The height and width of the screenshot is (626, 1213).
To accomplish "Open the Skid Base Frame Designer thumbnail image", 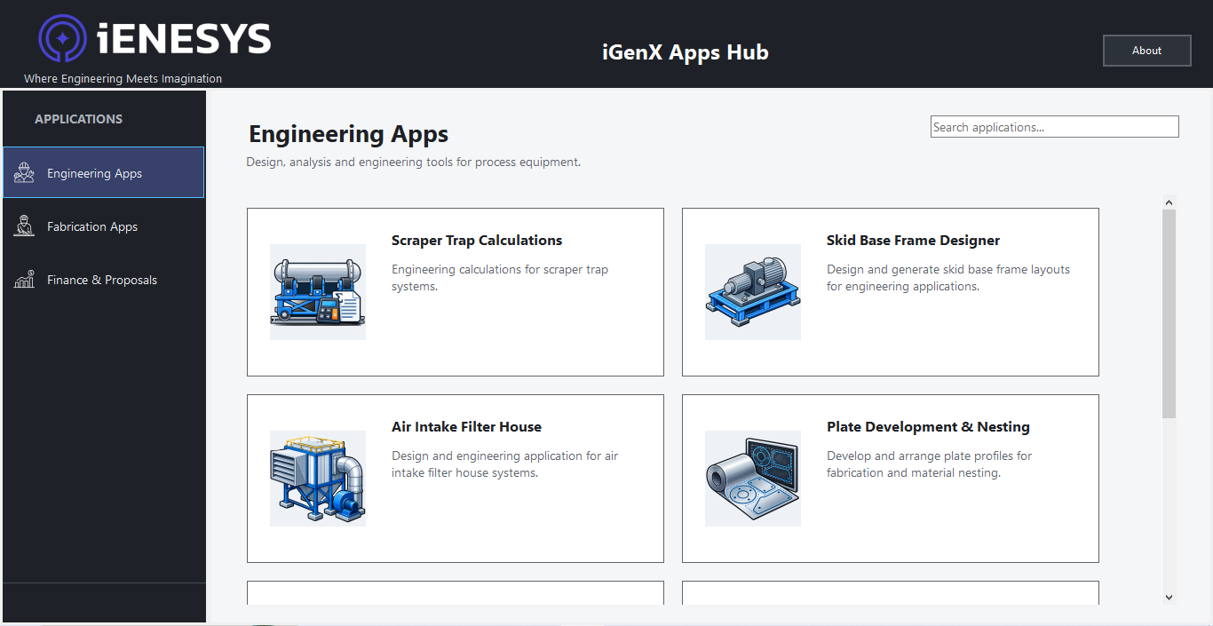I will pyautogui.click(x=753, y=292).
